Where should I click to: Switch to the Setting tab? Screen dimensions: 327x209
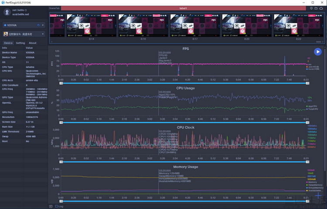pyautogui.click(x=20, y=43)
